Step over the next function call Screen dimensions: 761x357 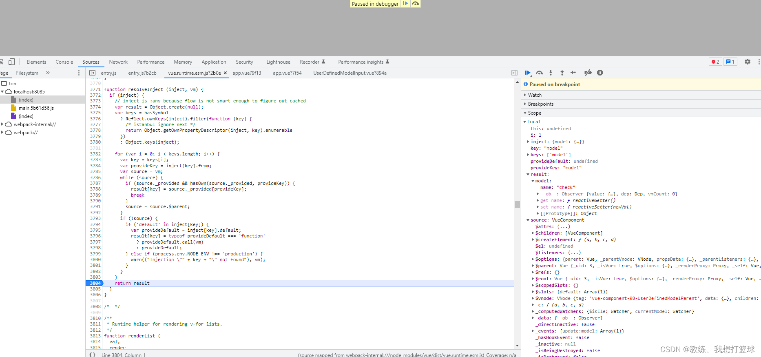tap(539, 73)
